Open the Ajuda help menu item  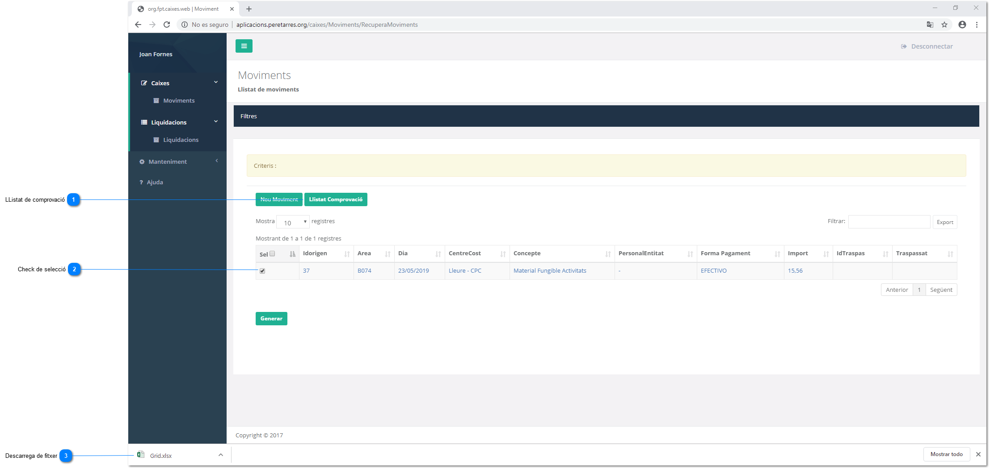click(x=155, y=182)
